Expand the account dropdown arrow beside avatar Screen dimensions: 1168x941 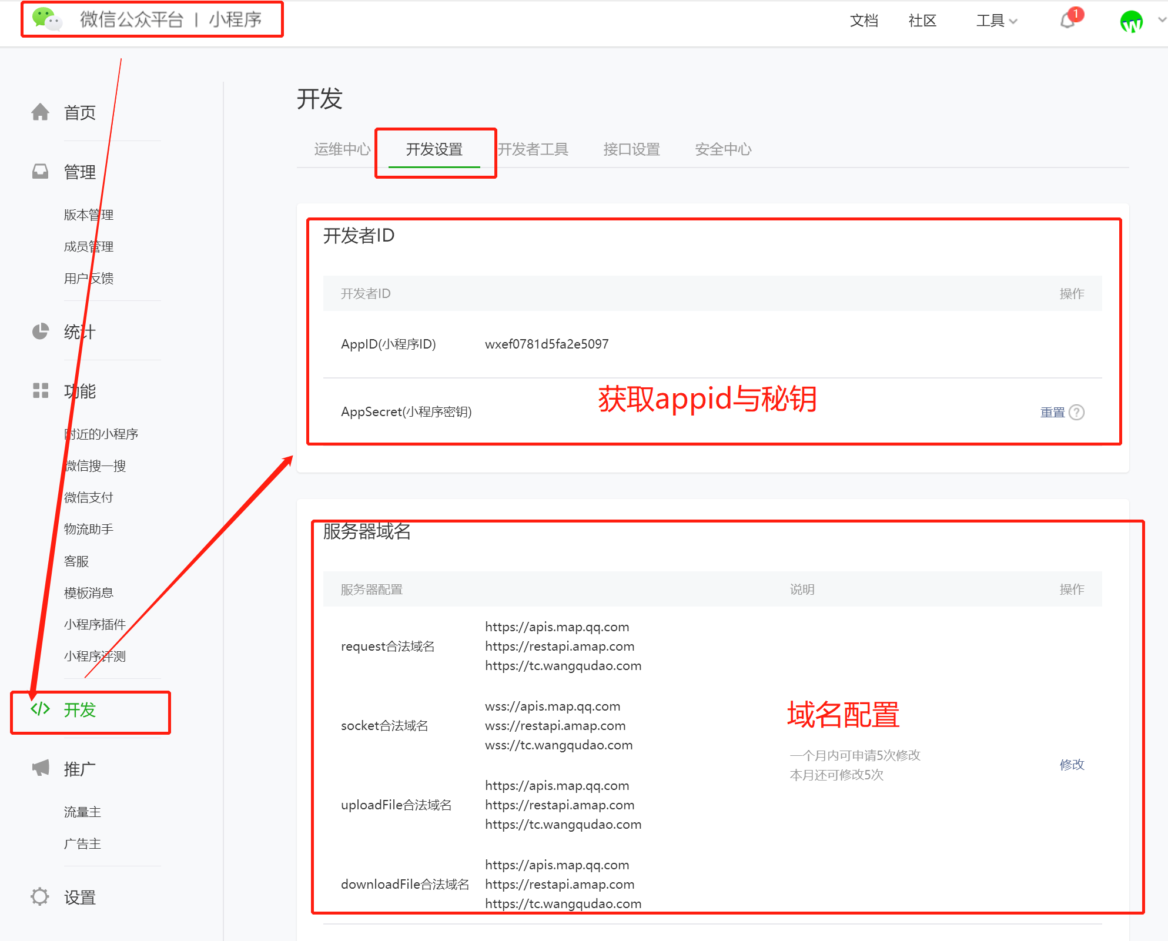tap(1161, 20)
